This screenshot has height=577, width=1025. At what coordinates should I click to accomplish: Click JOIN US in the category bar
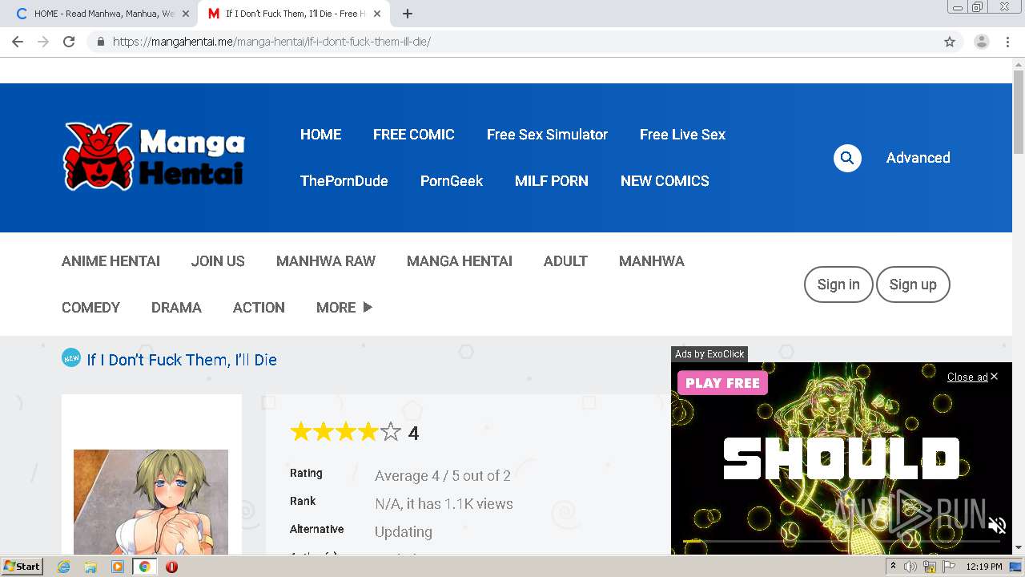click(x=218, y=261)
